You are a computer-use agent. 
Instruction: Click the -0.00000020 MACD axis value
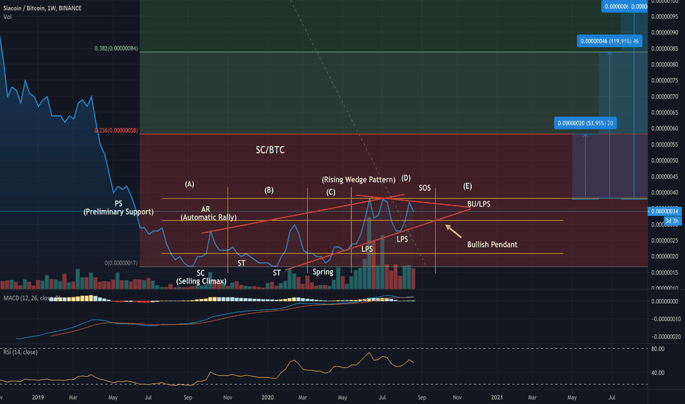click(x=666, y=336)
